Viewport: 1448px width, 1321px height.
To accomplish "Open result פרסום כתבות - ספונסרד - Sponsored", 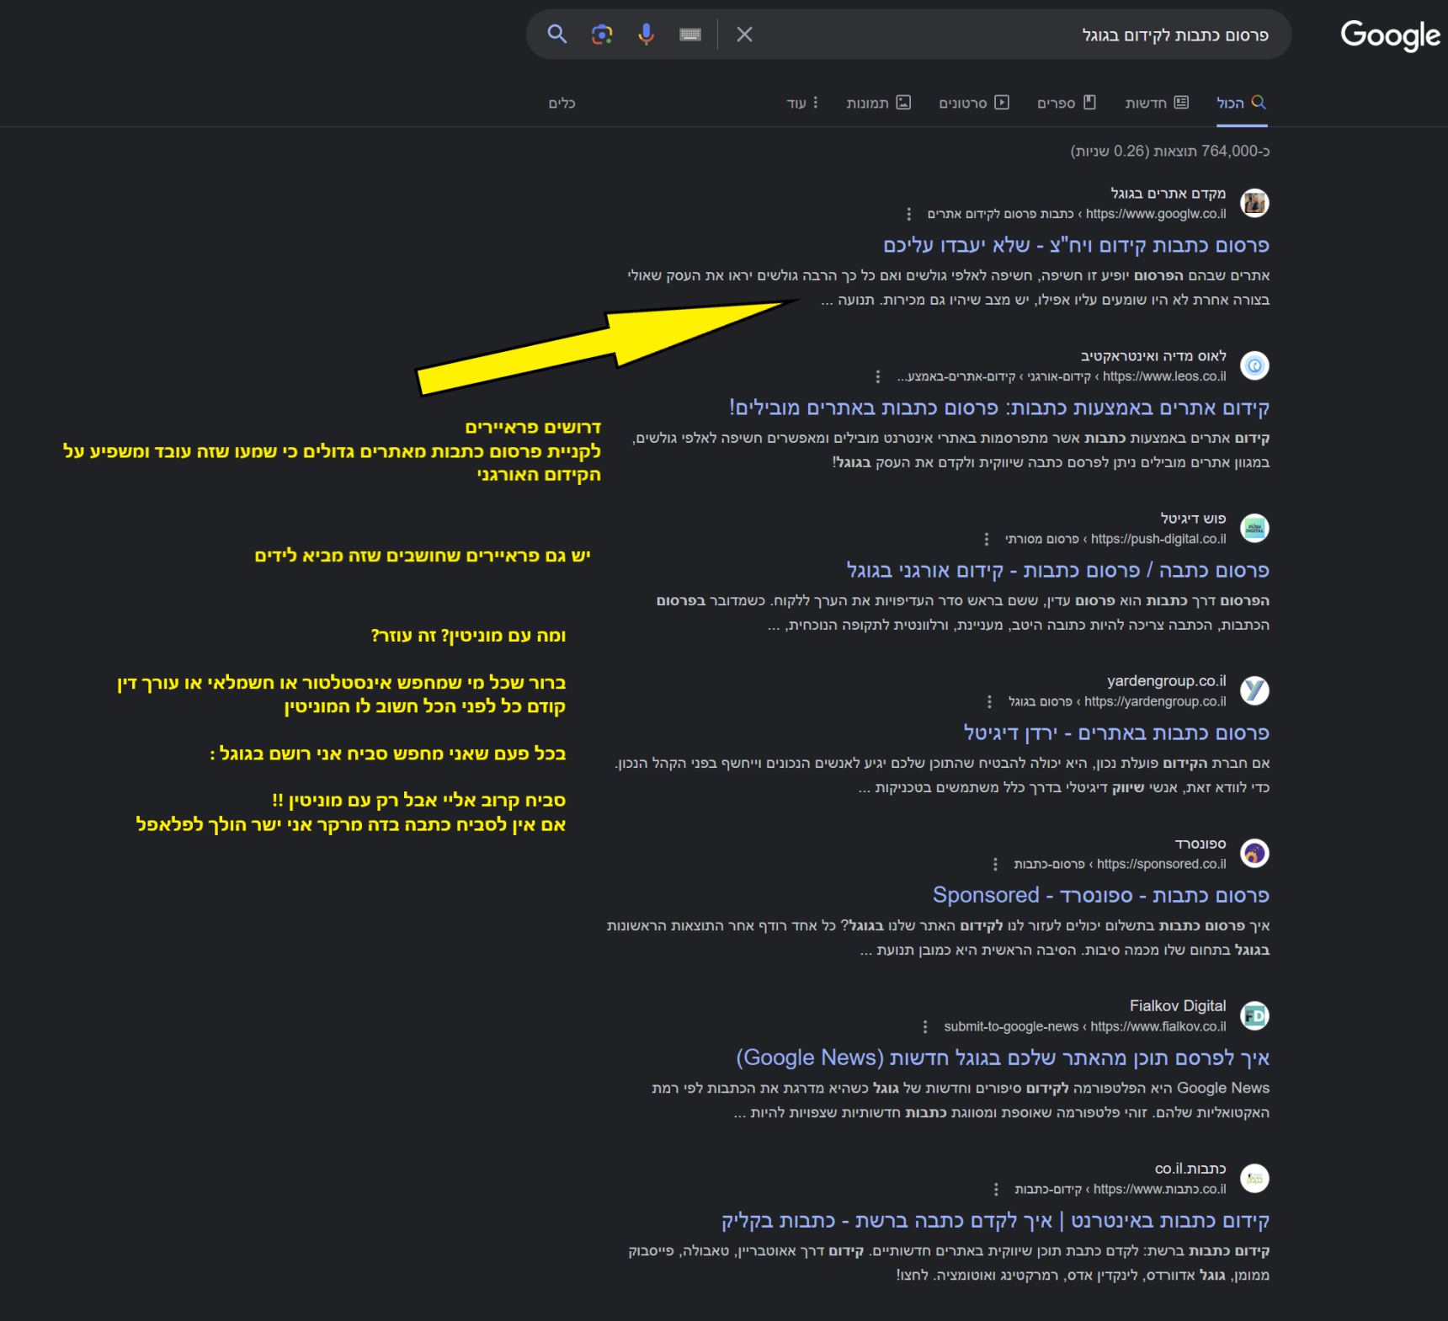I will [1100, 895].
